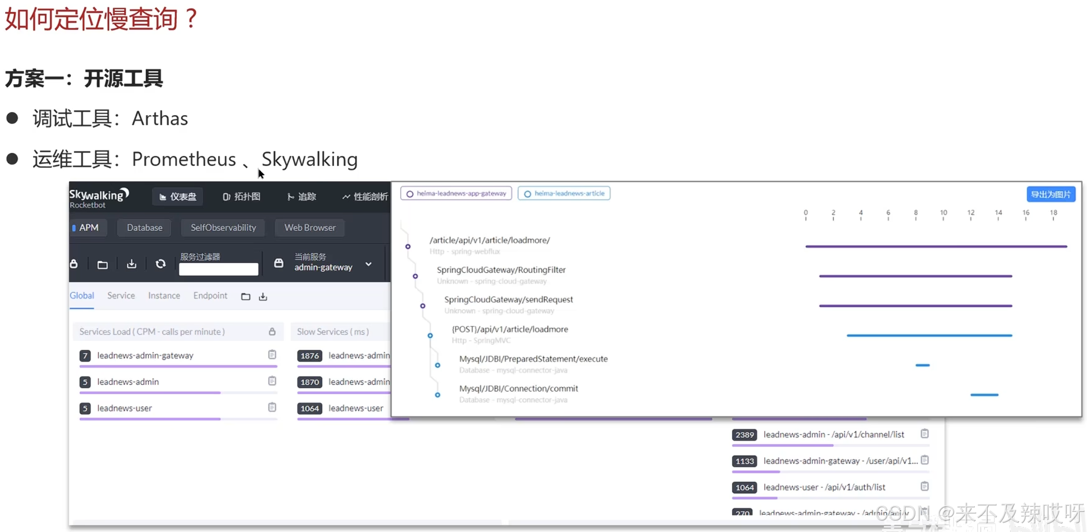Click the 1870 slow service badge

309,382
